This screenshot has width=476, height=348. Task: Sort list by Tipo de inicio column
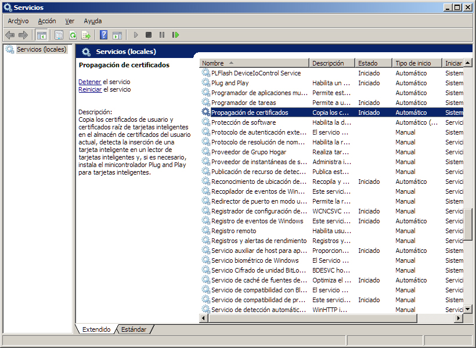[416, 63]
